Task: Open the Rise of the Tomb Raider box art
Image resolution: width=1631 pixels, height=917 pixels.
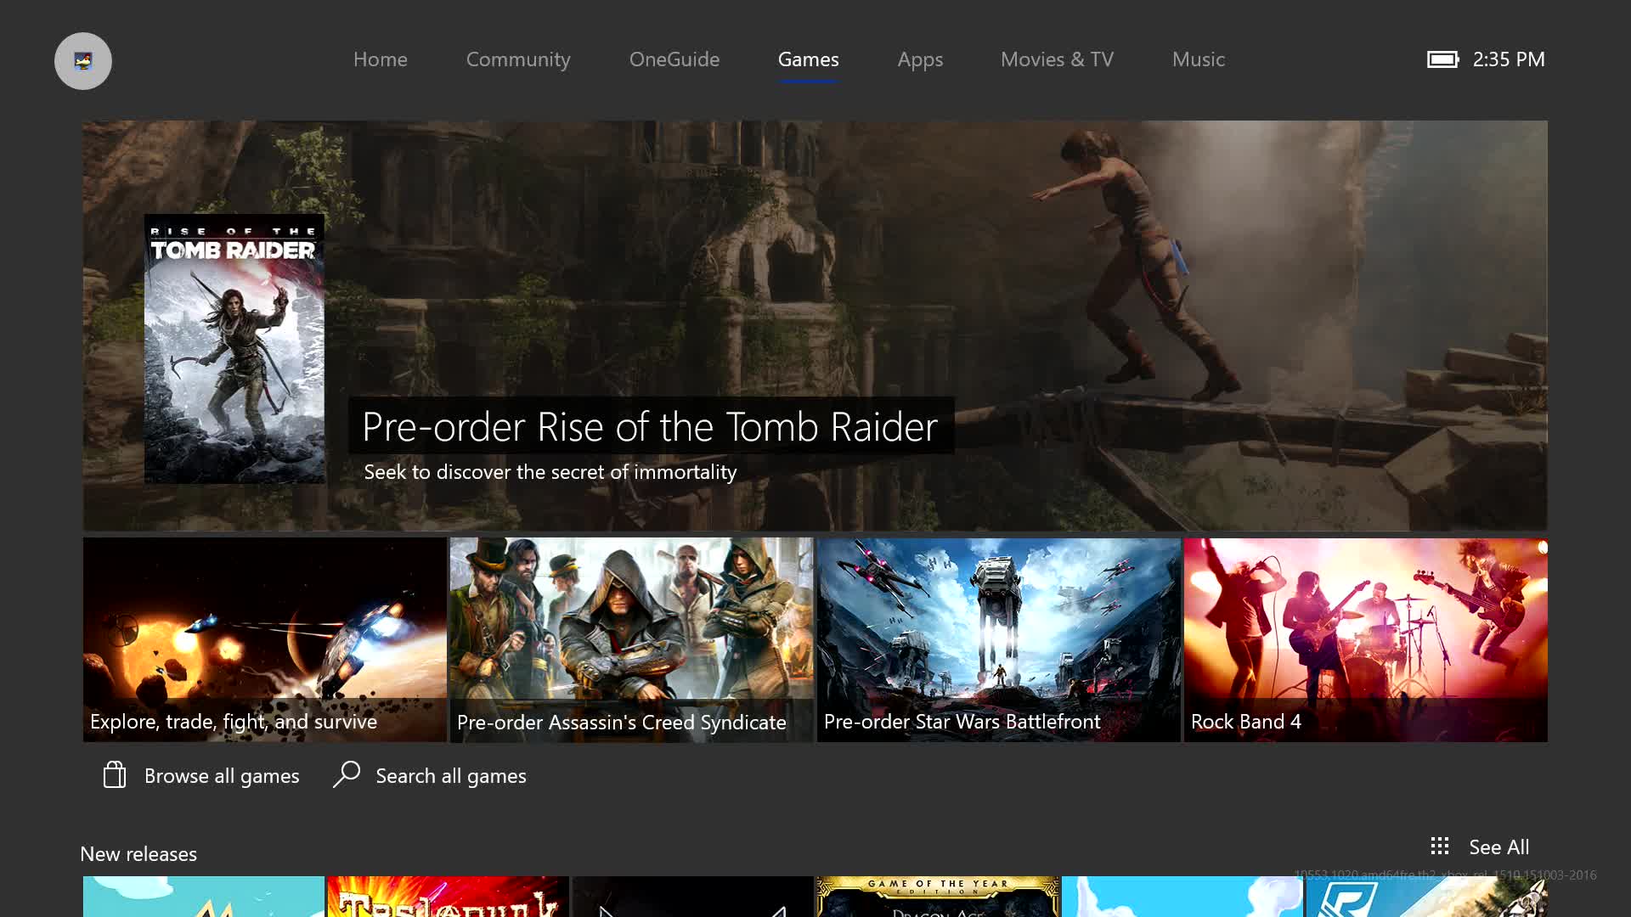Action: [234, 349]
